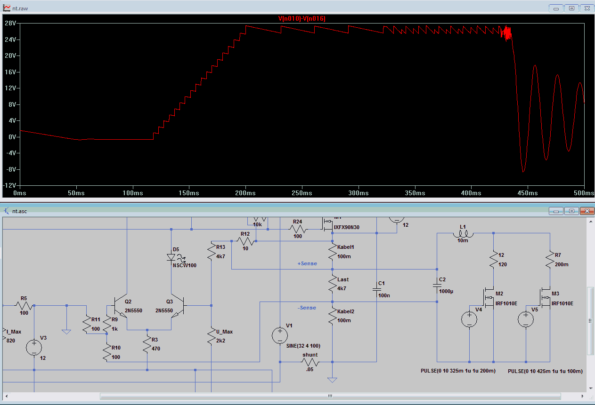Click the PULSE(0 10 325m 1u 1u 200m) text
The image size is (595, 405).
coord(458,371)
